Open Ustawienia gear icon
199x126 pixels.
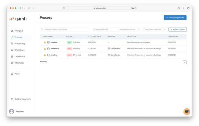click(12, 56)
